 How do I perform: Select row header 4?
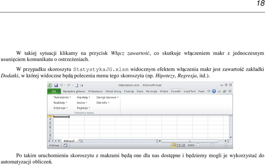tap(50, 119)
